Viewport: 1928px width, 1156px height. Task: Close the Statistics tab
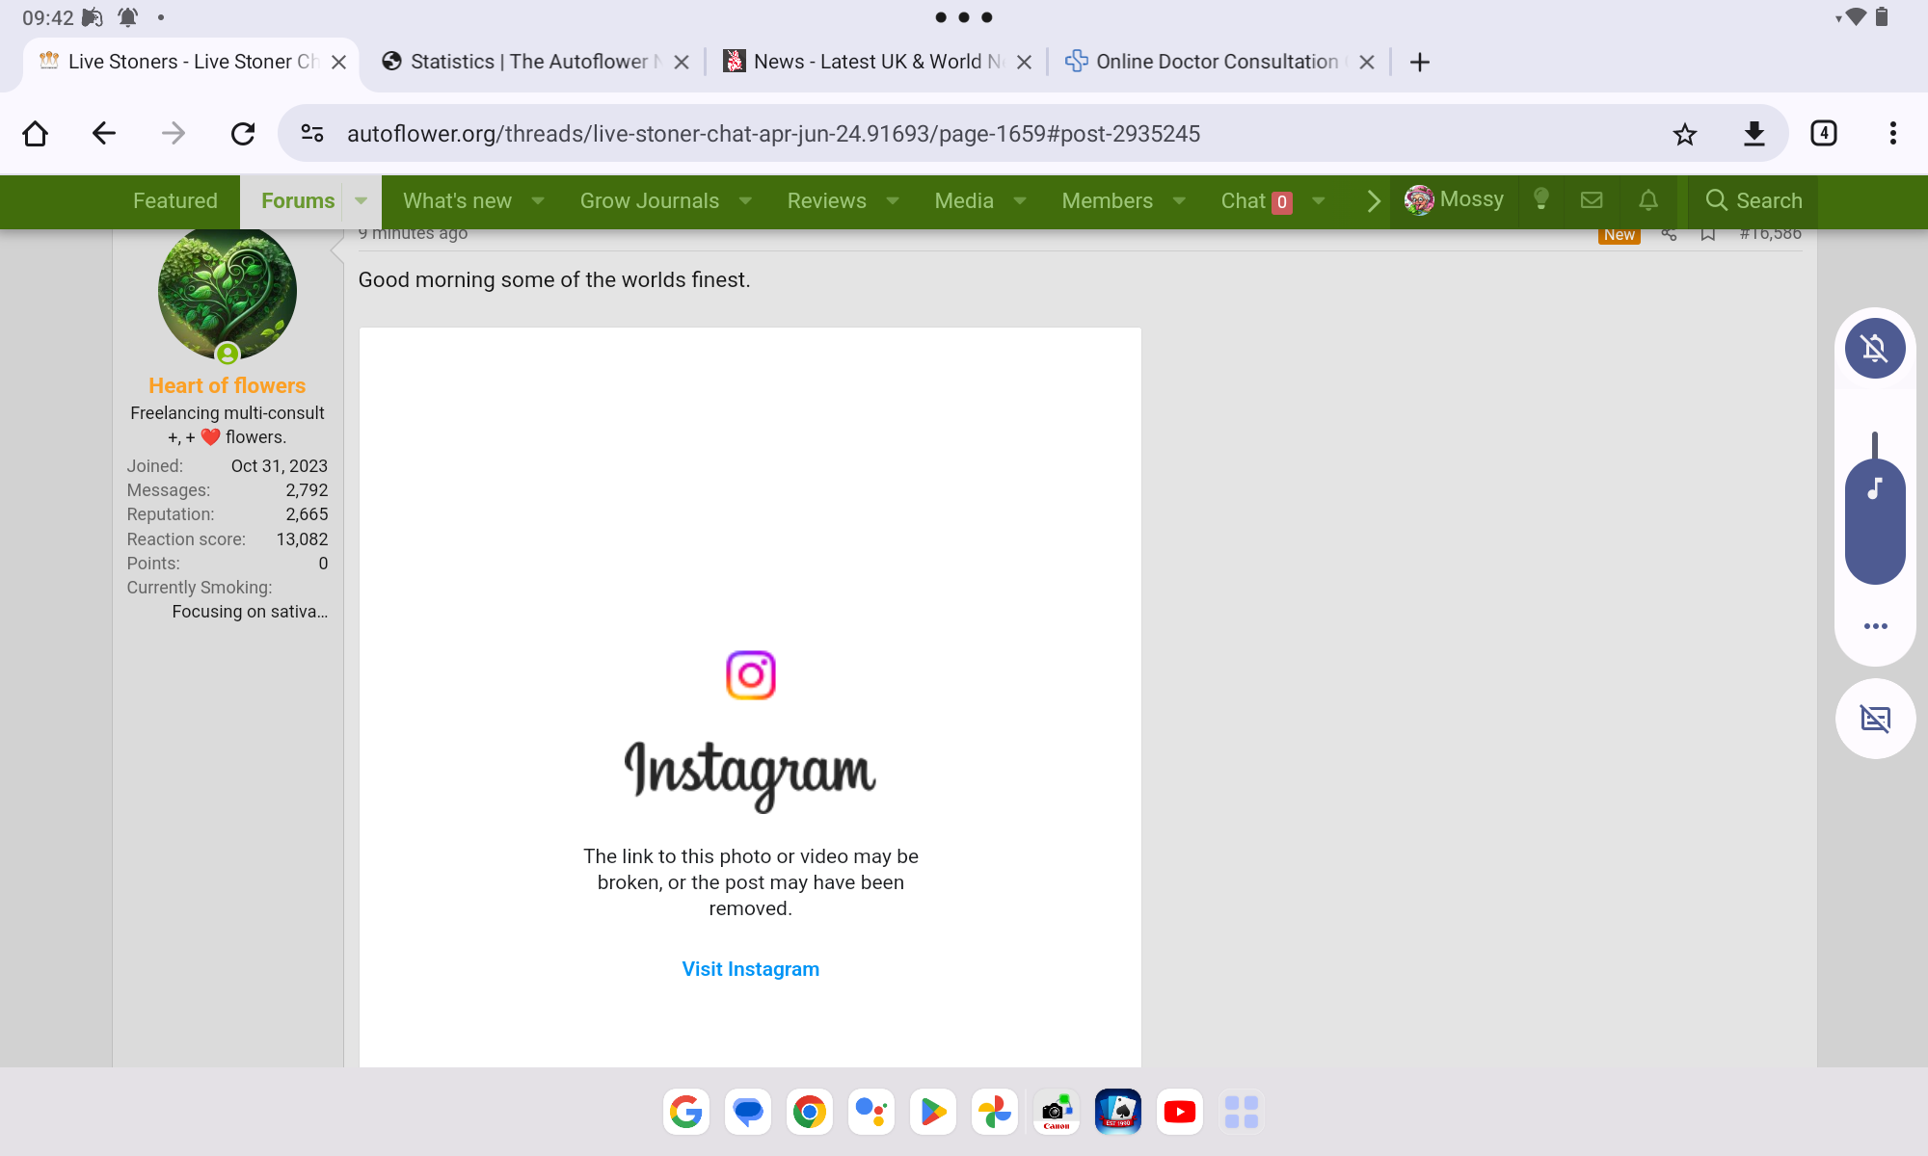click(682, 62)
